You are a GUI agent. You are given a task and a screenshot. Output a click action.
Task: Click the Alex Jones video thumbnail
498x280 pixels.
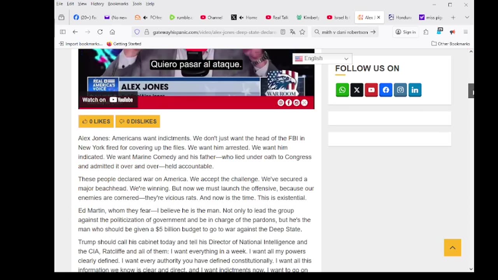[x=196, y=79]
